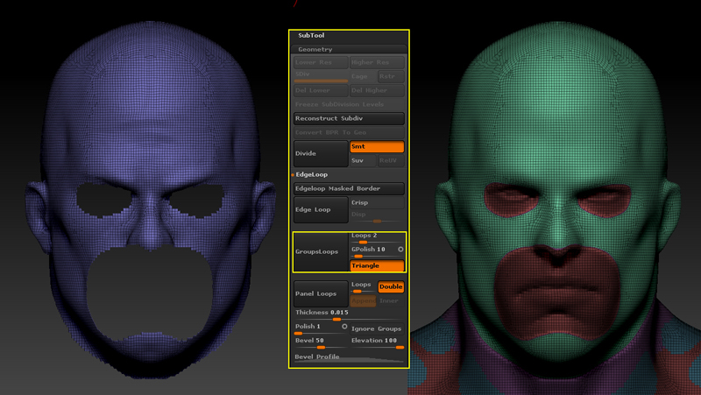The image size is (701, 395).
Task: Open the SubTool panel header
Action: click(311, 35)
